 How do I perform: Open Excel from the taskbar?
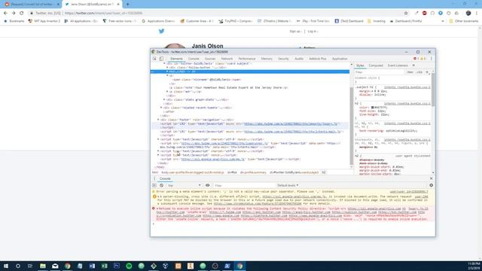[104, 266]
